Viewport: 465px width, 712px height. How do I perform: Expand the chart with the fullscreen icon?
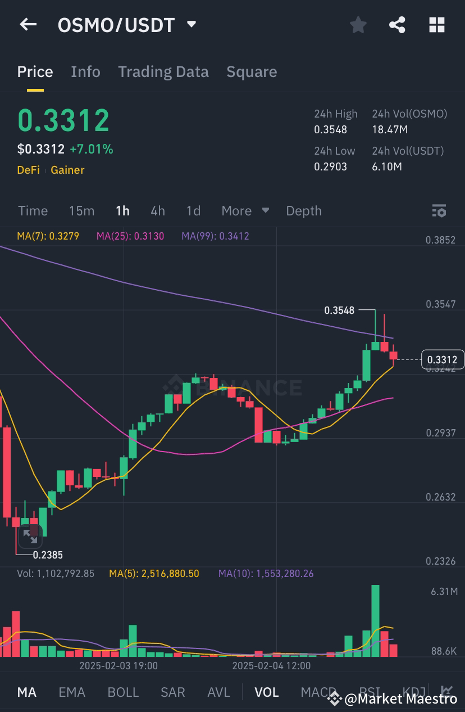tap(30, 538)
